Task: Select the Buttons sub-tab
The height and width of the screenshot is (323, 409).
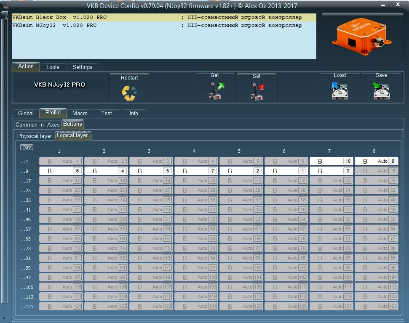Action: [x=72, y=124]
